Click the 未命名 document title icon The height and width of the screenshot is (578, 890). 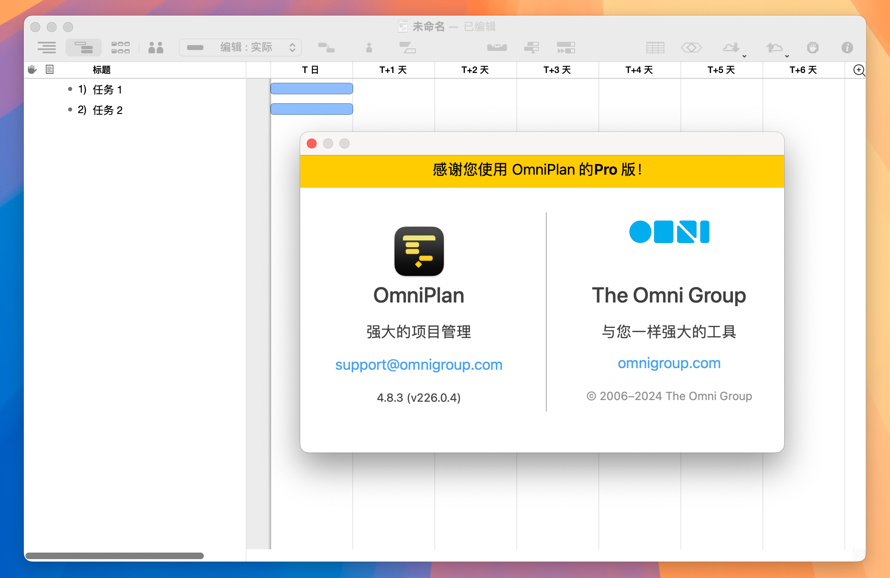coord(403,27)
